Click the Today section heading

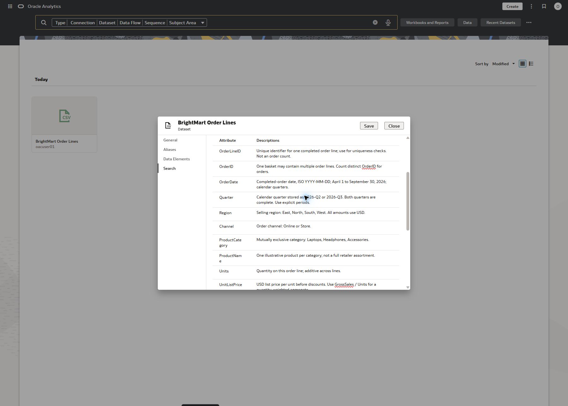pyautogui.click(x=41, y=79)
